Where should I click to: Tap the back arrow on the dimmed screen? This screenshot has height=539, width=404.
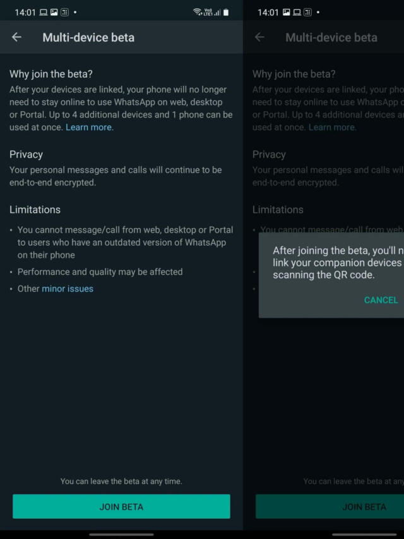click(259, 37)
